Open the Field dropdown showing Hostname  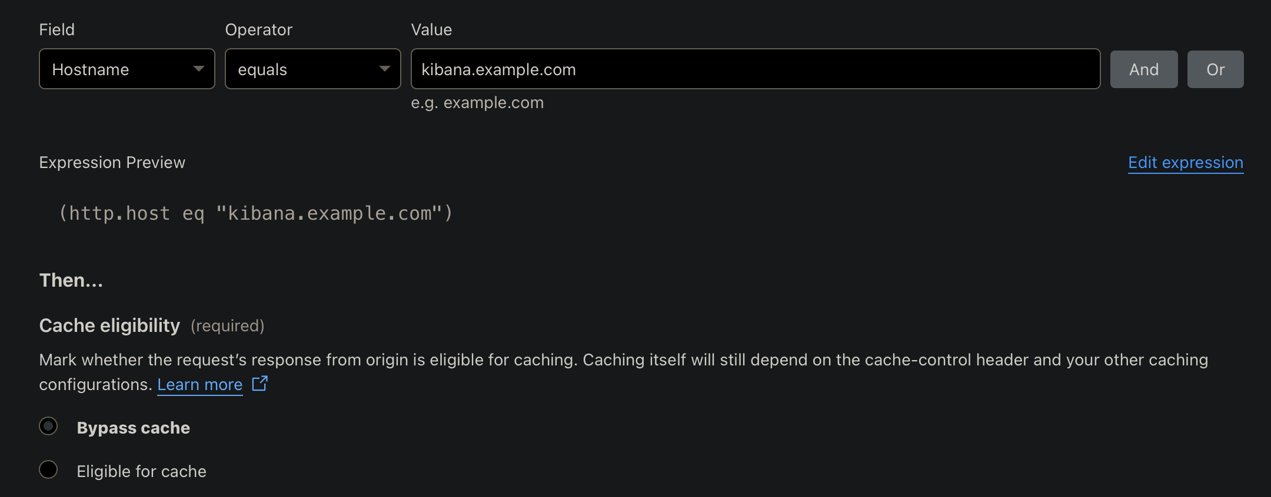coord(118,69)
